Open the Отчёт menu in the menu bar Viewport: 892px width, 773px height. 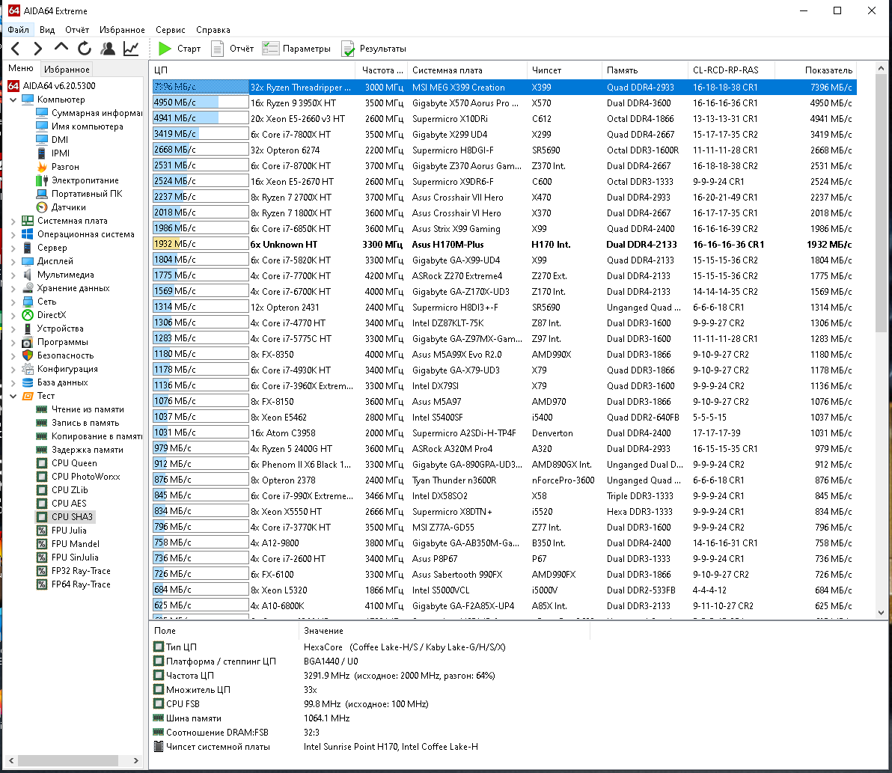tap(77, 30)
